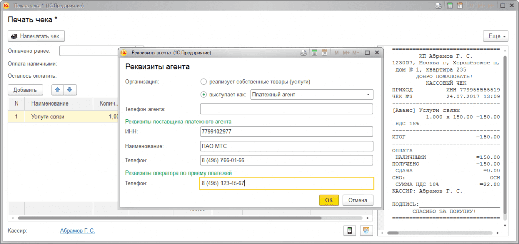Viewport: 519px width, 244px height.
Task: Click the 'Напечатать чек' button
Action: [36, 37]
